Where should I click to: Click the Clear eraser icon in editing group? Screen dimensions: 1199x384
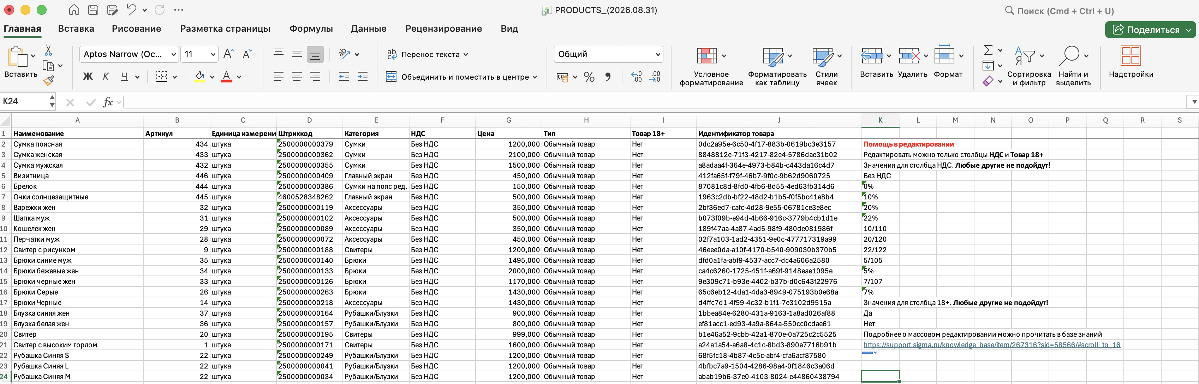[x=988, y=81]
